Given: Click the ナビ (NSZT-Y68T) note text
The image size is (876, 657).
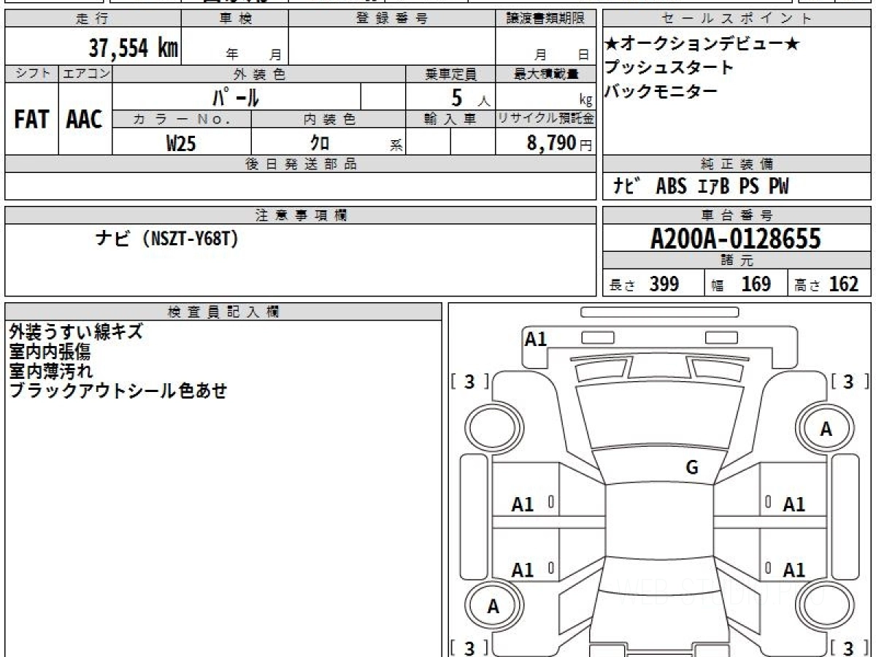Looking at the screenshot, I should pos(167,238).
